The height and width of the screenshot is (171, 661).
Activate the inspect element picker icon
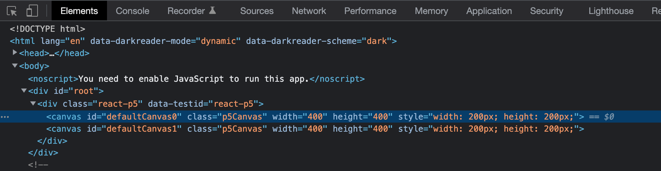(12, 11)
